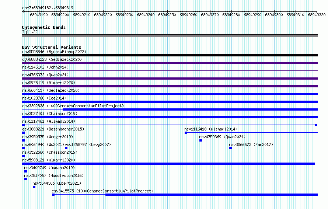Click the blue block under nsv3409749
328x209 pixels.
tap(25, 171)
